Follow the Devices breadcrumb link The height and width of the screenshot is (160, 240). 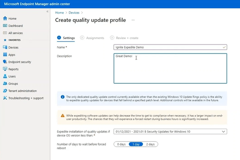[x=74, y=13]
